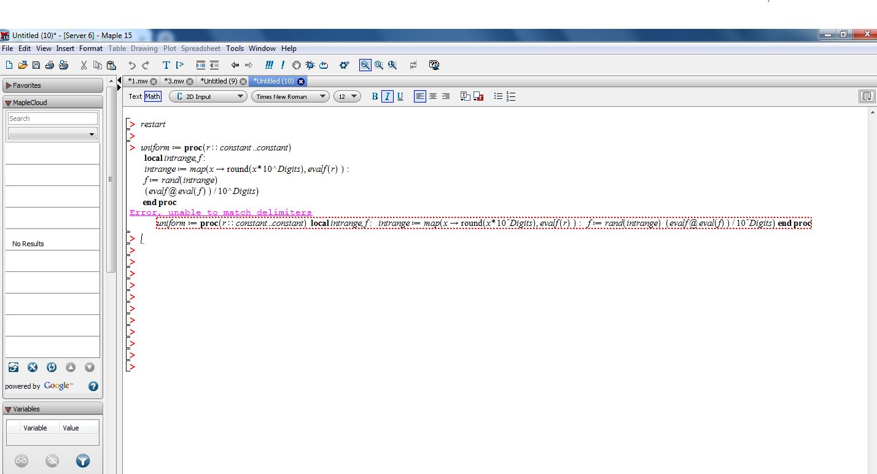Image resolution: width=877 pixels, height=474 pixels.
Task: Open the Format menu
Action: (x=91, y=49)
